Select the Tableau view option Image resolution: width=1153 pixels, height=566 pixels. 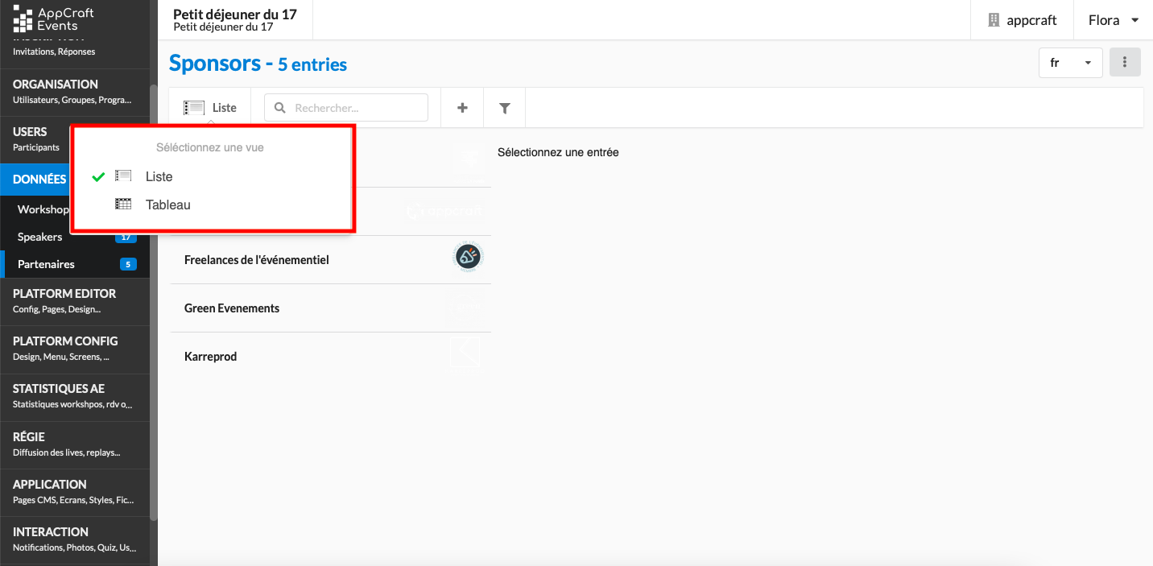tap(167, 205)
